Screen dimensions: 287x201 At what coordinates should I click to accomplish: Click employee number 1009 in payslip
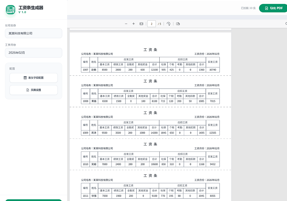tap(86, 133)
